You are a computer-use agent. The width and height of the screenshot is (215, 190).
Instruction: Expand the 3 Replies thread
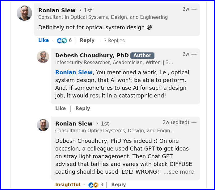click(x=114, y=40)
